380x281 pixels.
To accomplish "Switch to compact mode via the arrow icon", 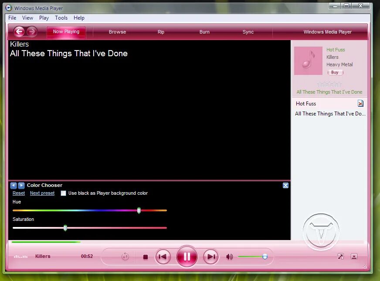I will 354,256.
